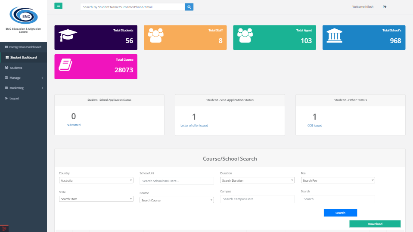Click the Logout icon in sidebar
The height and width of the screenshot is (232, 413).
click(x=6, y=98)
